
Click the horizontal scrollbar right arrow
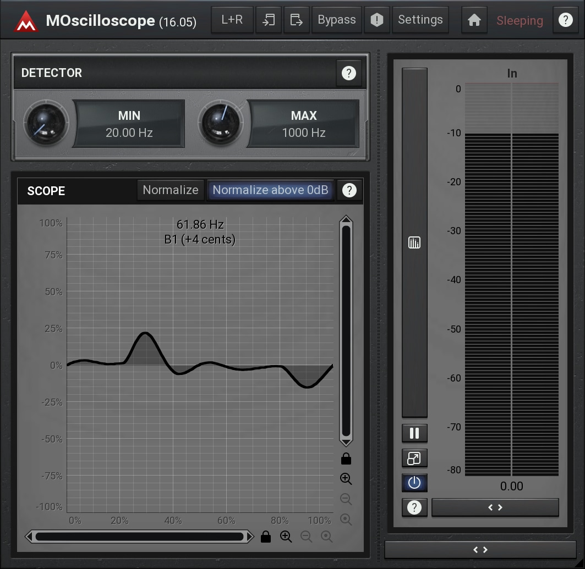pyautogui.click(x=250, y=537)
